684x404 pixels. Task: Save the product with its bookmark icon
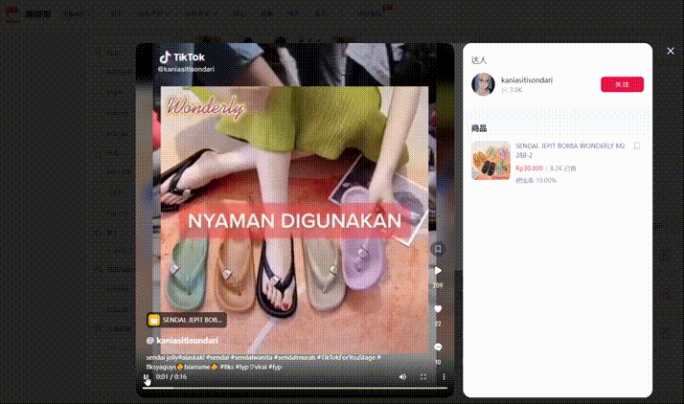coord(637,146)
